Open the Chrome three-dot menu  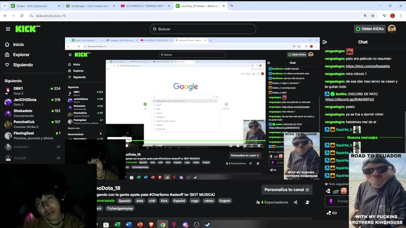(x=401, y=16)
